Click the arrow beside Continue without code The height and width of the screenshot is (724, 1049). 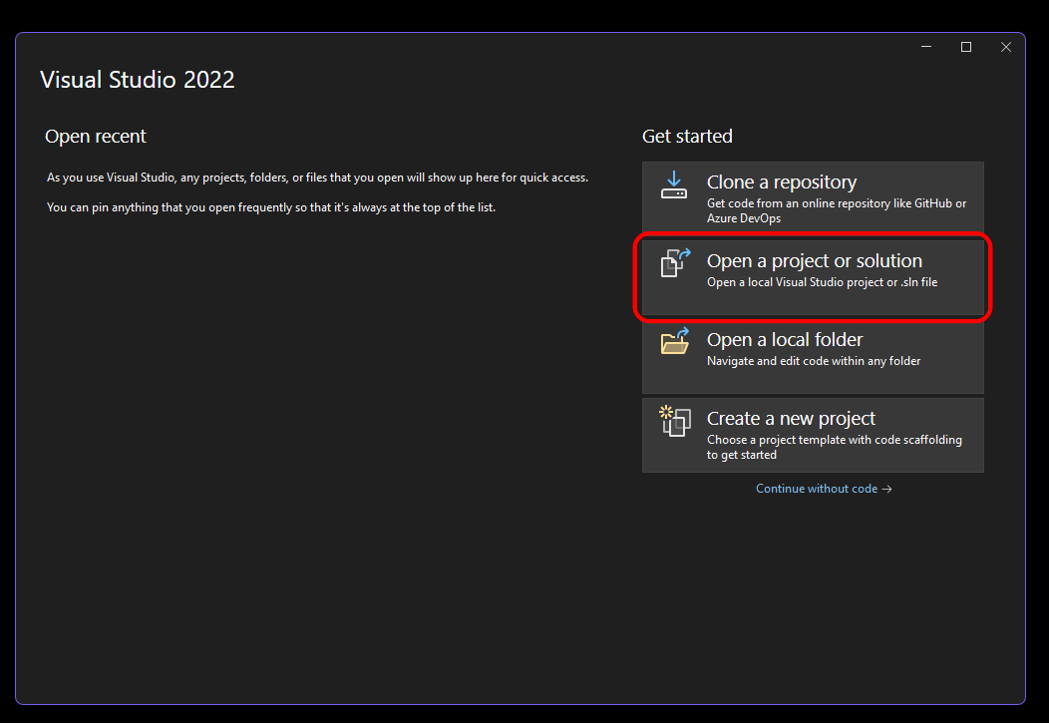pyautogui.click(x=886, y=489)
